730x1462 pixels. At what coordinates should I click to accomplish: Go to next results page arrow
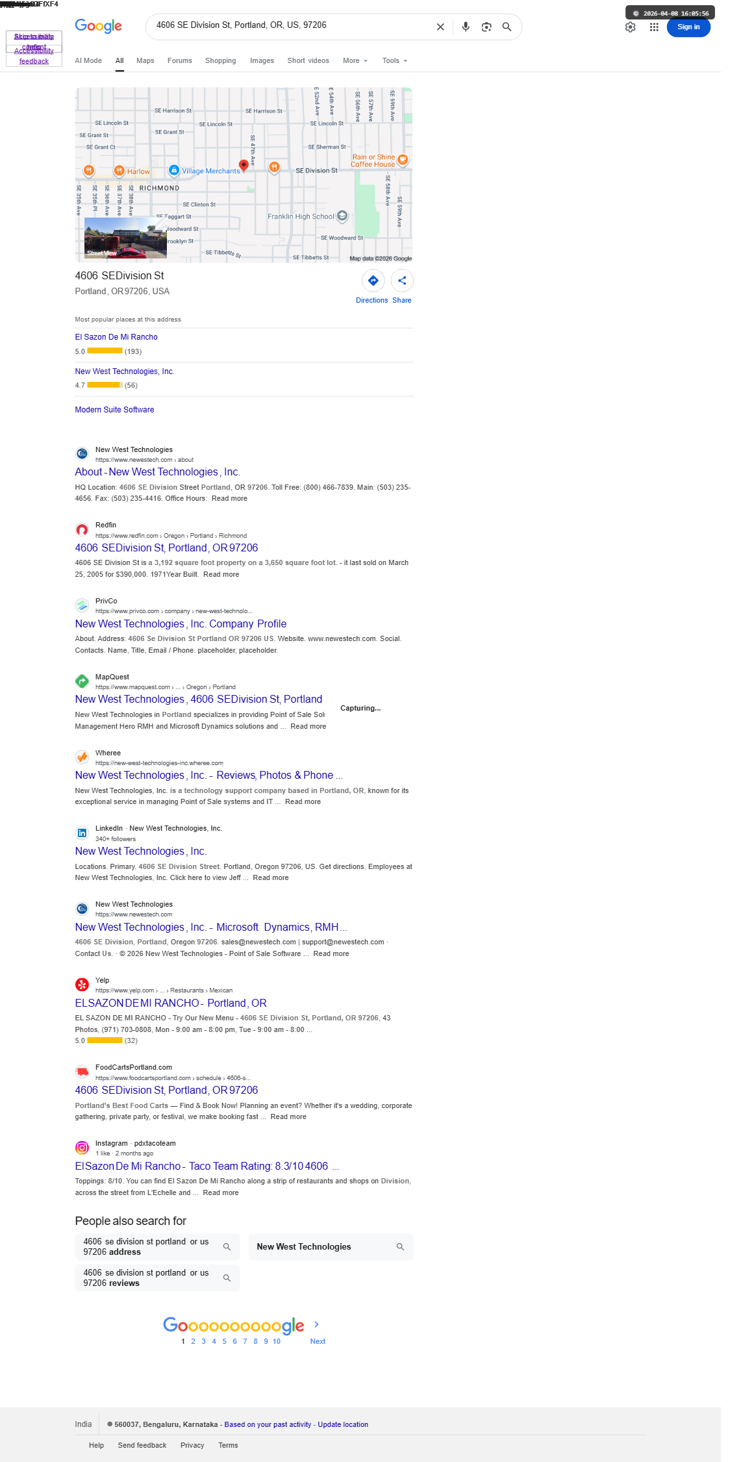[x=316, y=1324]
